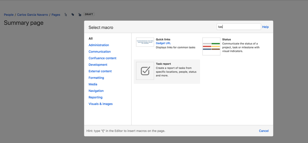Click the Quick links macro thumbnail

pyautogui.click(x=145, y=42)
